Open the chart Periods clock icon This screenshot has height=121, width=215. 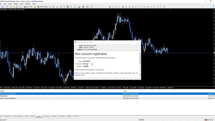click(83, 7)
